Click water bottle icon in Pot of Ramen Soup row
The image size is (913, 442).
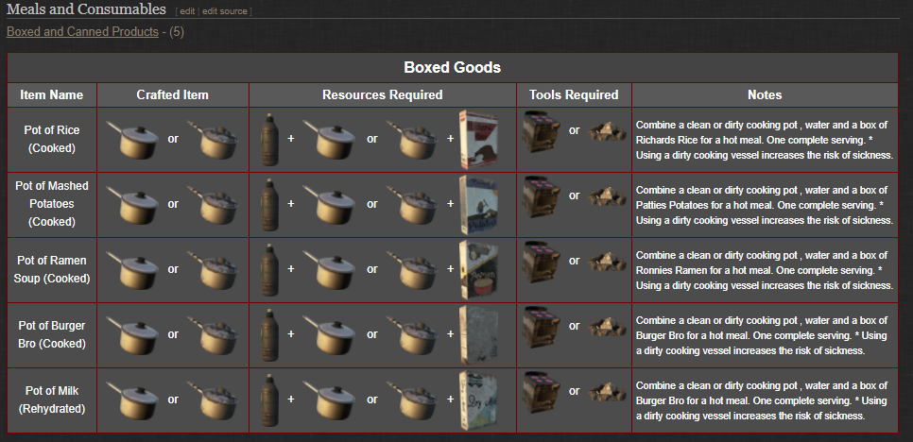coord(269,270)
